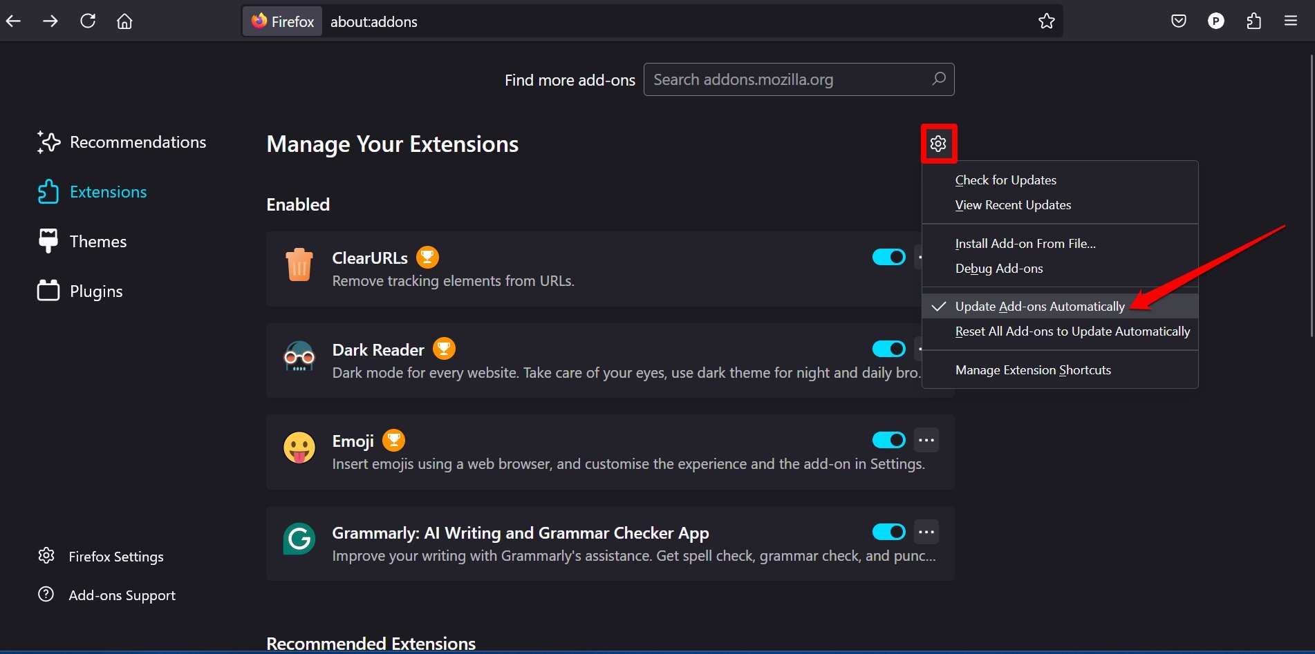Open the Themes category
This screenshot has height=654, width=1315.
pyautogui.click(x=97, y=242)
